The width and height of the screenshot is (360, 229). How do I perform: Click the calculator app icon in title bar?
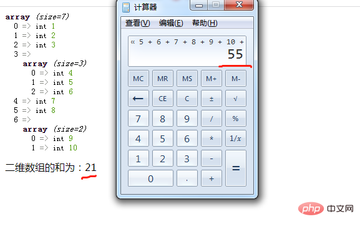coord(126,7)
